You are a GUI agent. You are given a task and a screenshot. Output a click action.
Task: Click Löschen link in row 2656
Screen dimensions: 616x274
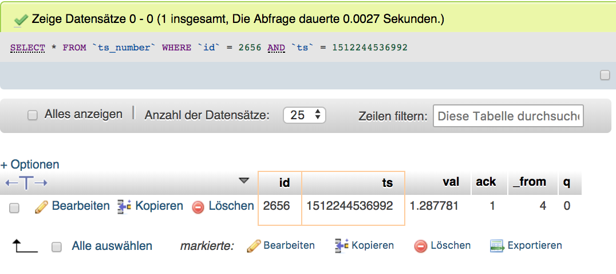click(231, 206)
